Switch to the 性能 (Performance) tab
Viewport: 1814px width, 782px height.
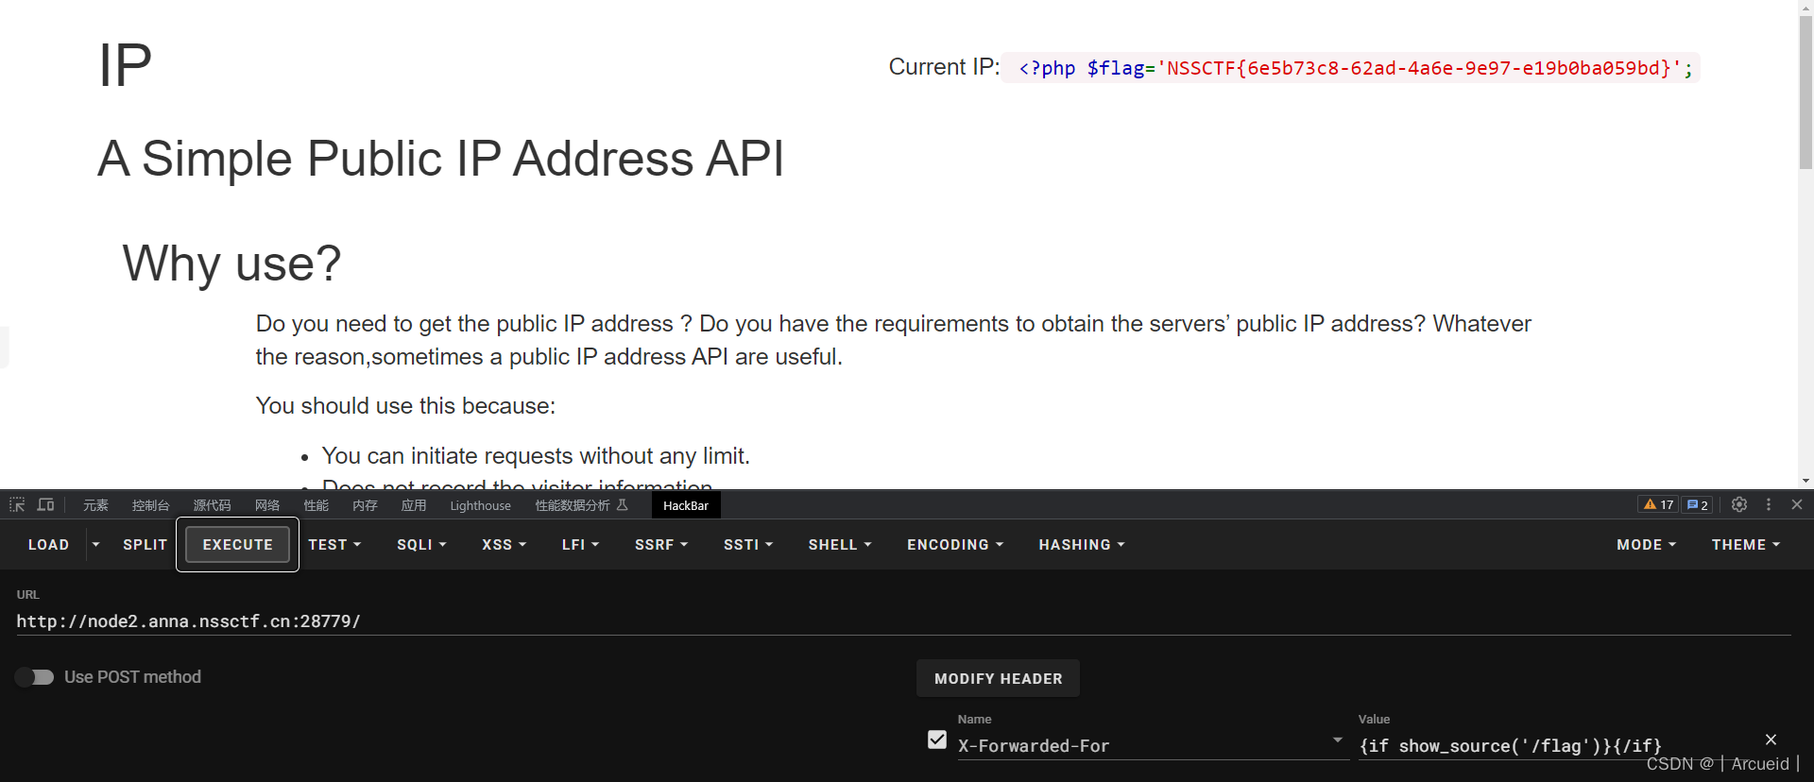click(316, 505)
